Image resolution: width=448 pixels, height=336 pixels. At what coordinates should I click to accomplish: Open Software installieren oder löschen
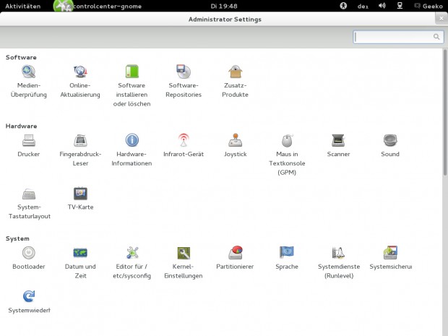[132, 86]
